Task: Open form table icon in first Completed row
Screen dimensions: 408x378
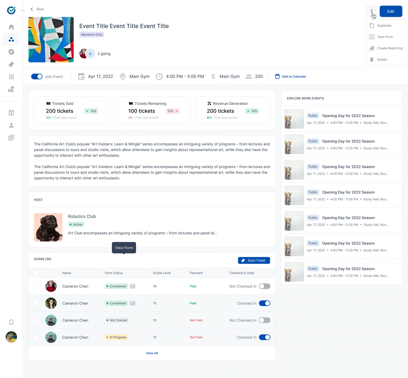Action: pos(133,286)
